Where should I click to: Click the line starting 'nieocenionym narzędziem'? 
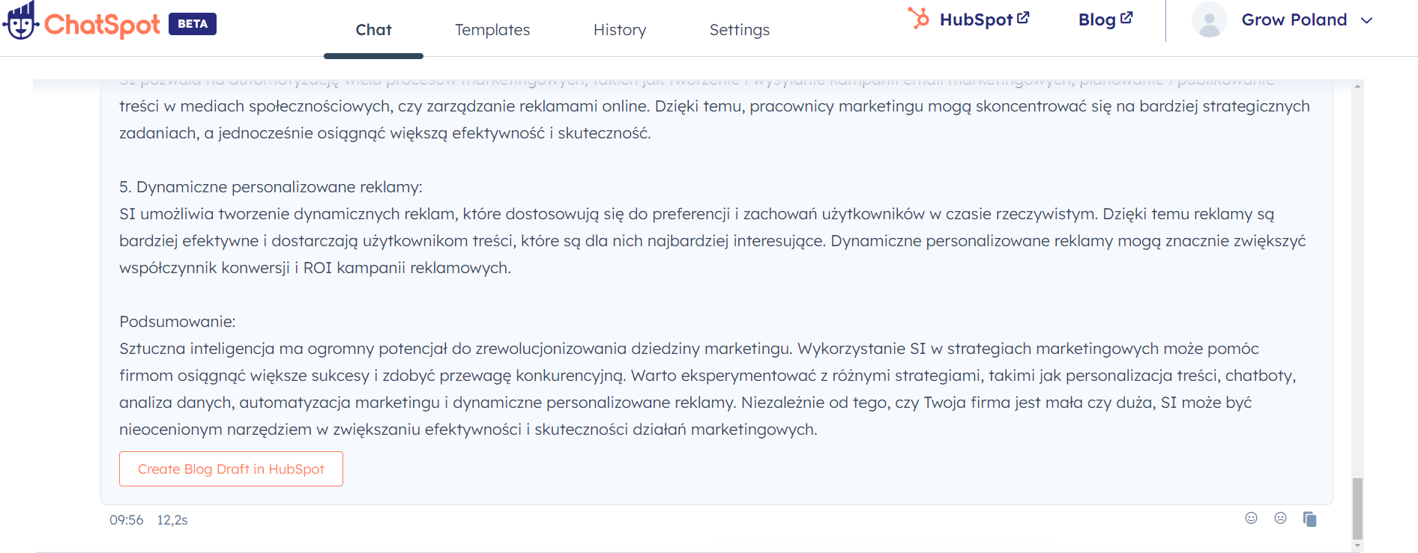pyautogui.click(x=468, y=430)
